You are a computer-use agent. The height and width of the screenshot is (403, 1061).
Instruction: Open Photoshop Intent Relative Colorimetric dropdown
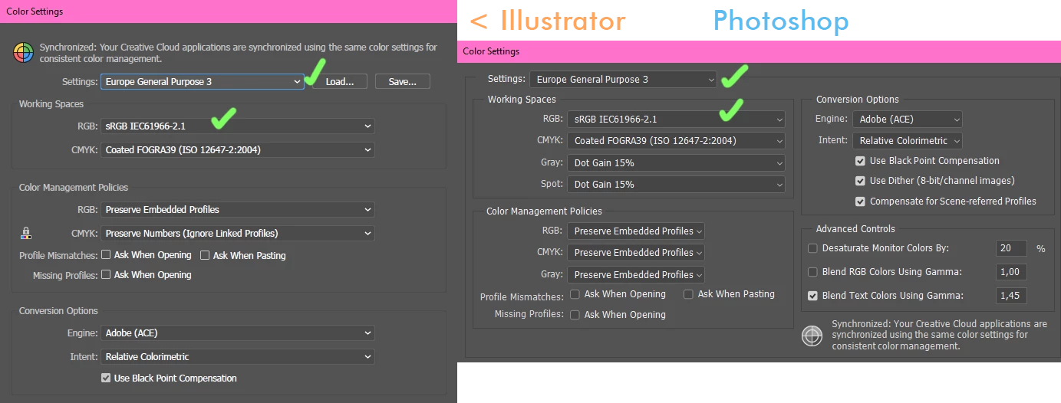click(x=908, y=140)
